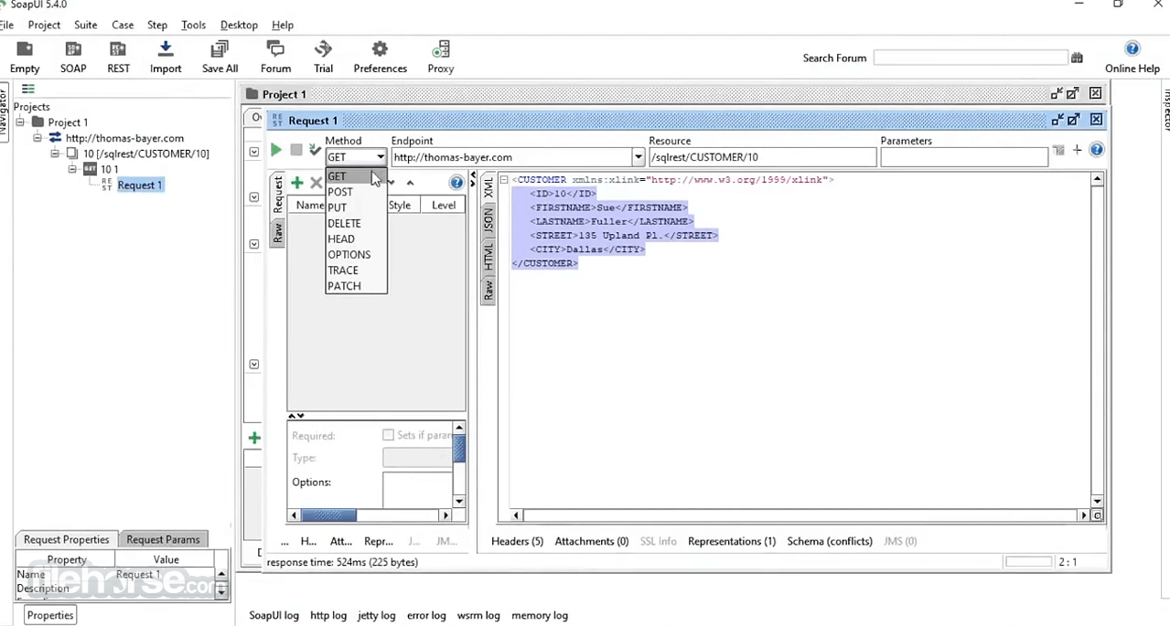Open help in the request parameters panel
The height and width of the screenshot is (626, 1170).
[x=456, y=183]
